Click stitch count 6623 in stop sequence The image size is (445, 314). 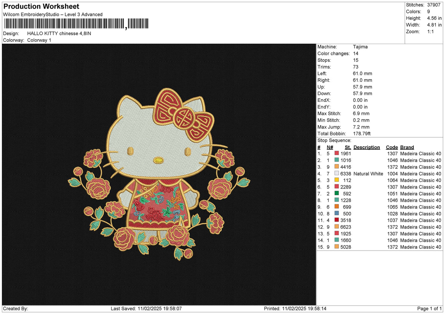coord(346,227)
